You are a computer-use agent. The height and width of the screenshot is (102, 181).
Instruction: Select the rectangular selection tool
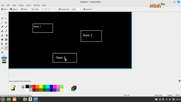point(6,14)
